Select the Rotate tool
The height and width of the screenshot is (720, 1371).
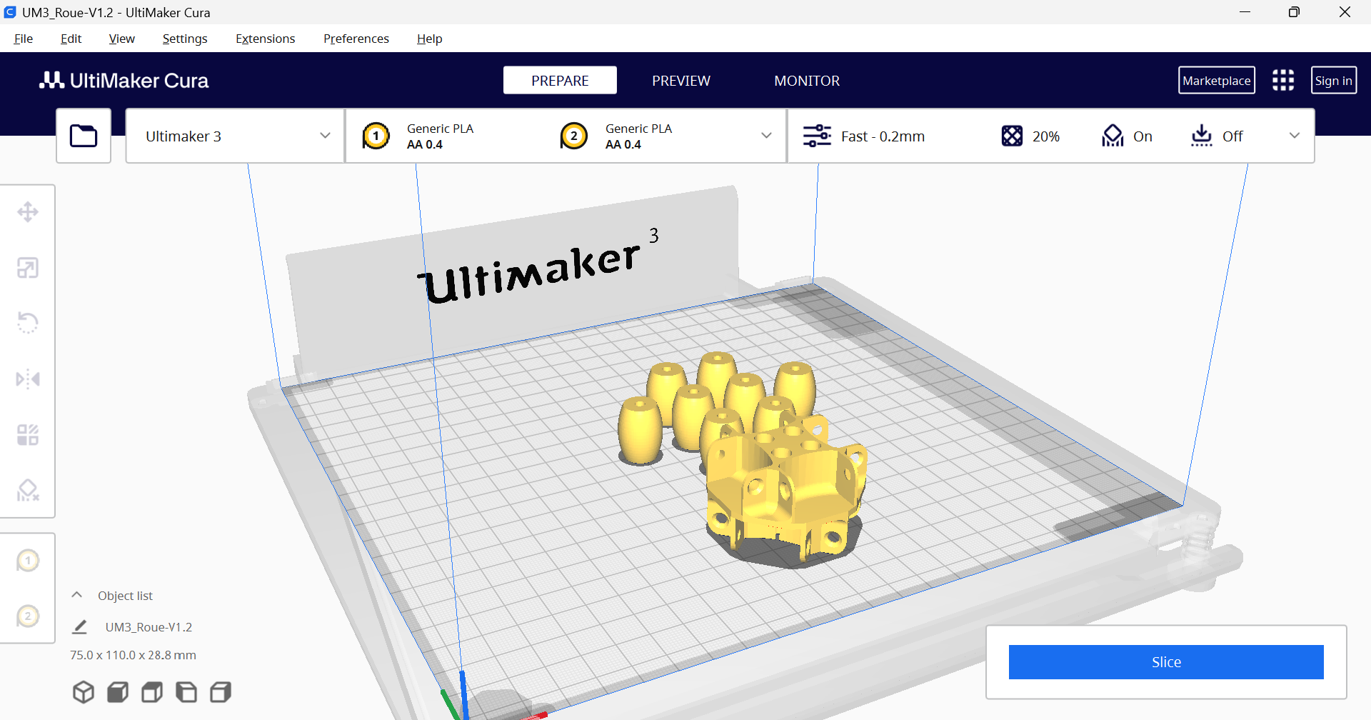tap(28, 323)
